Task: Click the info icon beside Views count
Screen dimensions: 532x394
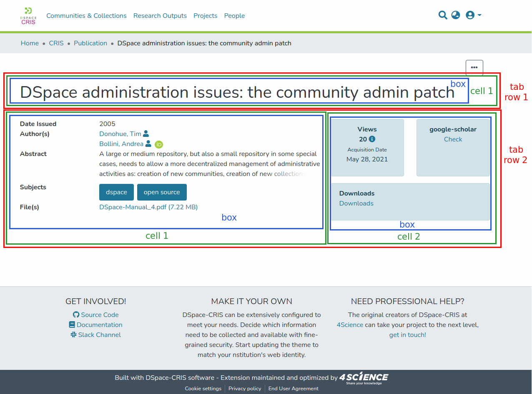Action: (372, 139)
